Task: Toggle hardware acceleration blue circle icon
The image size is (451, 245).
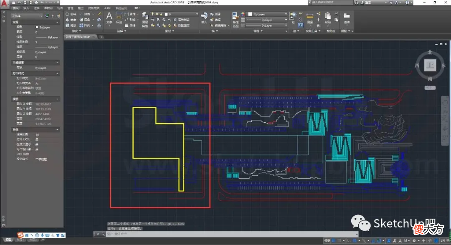Action: point(436,240)
